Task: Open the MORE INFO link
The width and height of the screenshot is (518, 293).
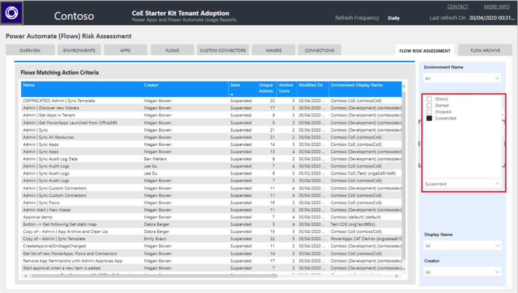Action: pyautogui.click(x=496, y=6)
